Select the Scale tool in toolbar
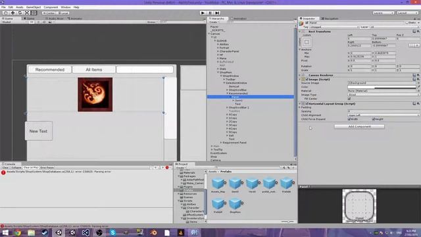Viewport: 421px width, 237px height. (x=27, y=13)
